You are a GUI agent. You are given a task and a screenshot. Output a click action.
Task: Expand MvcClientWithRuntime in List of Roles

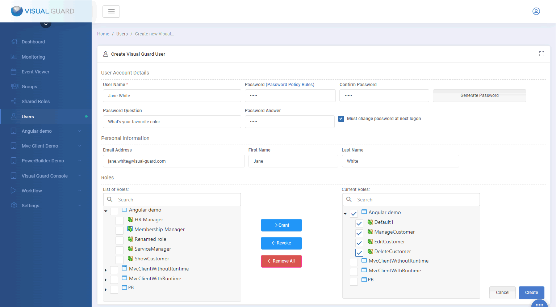pyautogui.click(x=105, y=280)
